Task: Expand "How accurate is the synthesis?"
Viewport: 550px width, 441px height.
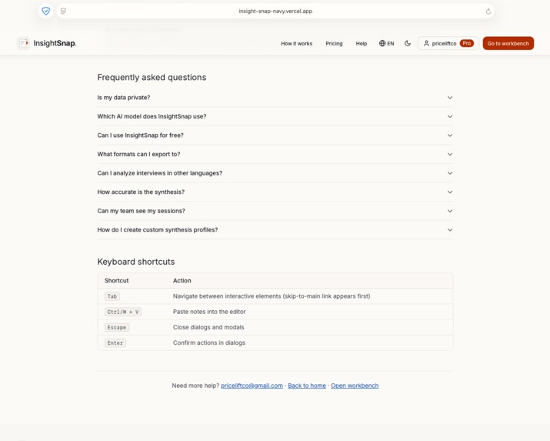Action: point(275,192)
